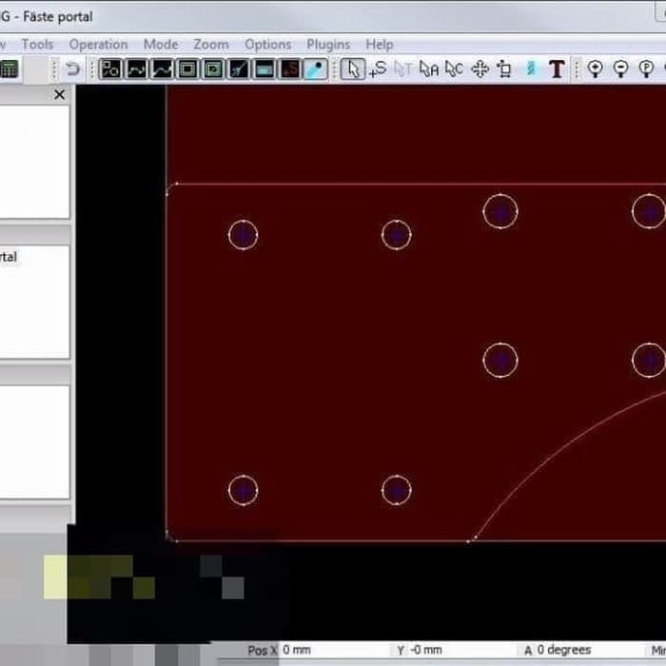
Task: Click the arrow A selection tool
Action: click(x=428, y=69)
